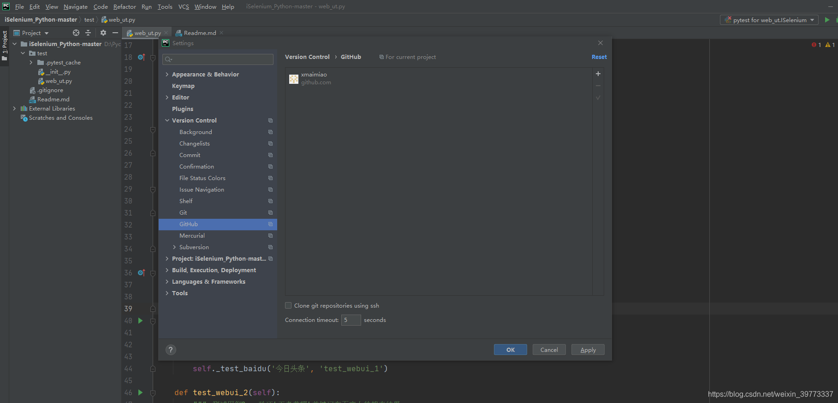Click the warning indicator in editor corner
Screen dimensions: 838x403
click(x=830, y=45)
